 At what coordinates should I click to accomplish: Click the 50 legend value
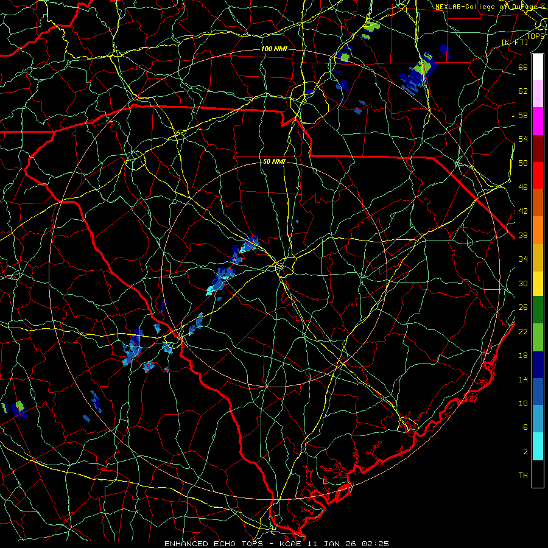tap(523, 163)
